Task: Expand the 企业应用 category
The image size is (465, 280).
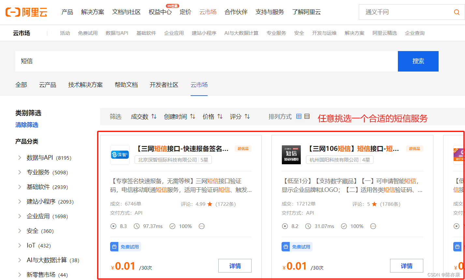Action: click(20, 216)
